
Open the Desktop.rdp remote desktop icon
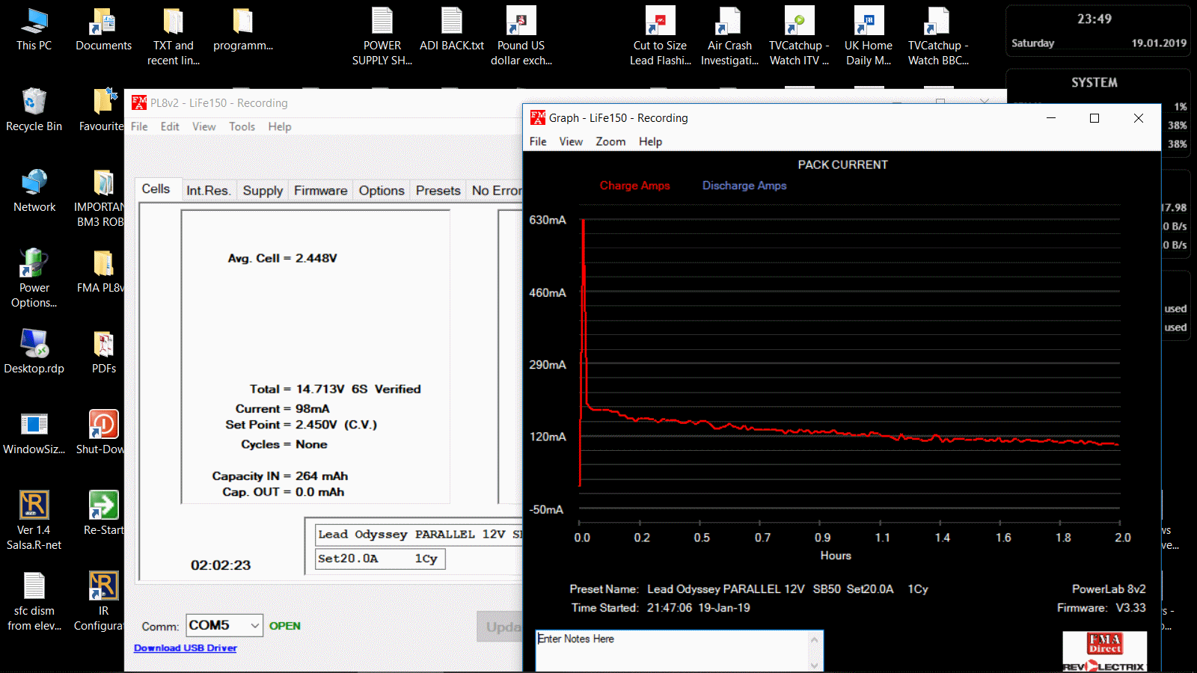34,345
